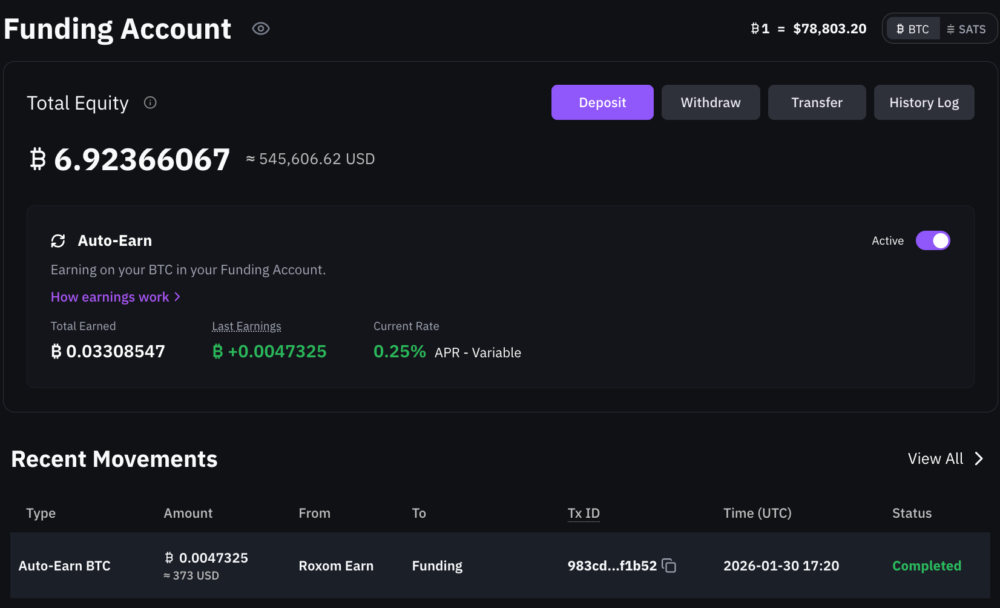Click the Funding Account page title
Viewport: 1000px width, 608px height.
pyautogui.click(x=117, y=28)
